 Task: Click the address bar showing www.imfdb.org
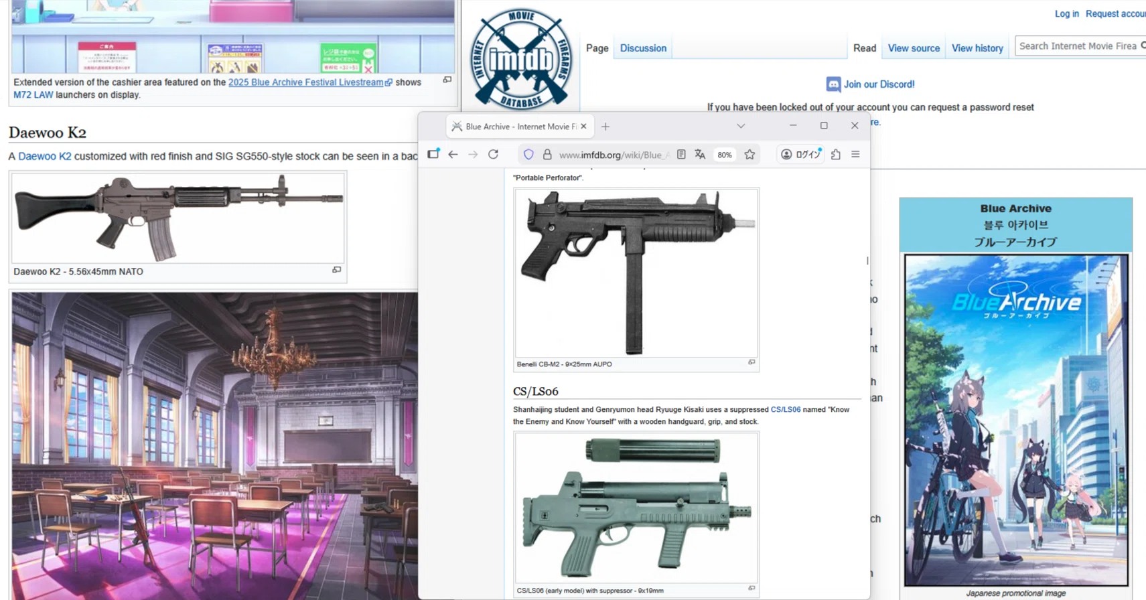614,155
